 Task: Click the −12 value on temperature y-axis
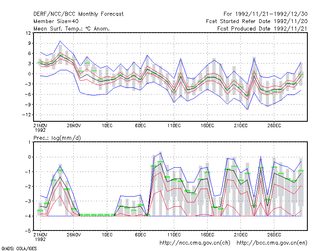tap(26, 115)
